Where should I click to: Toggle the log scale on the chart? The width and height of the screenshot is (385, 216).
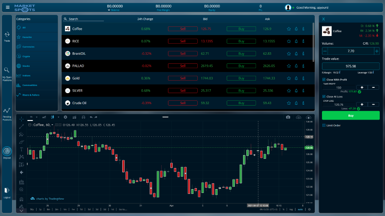point(291,209)
